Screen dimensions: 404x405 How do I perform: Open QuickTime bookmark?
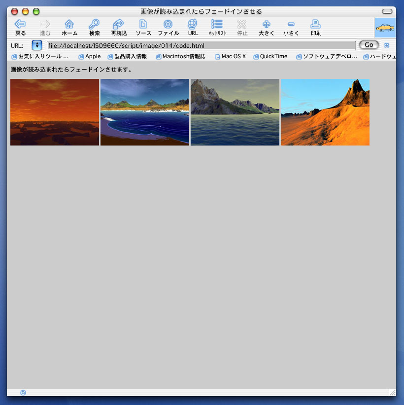(x=270, y=56)
